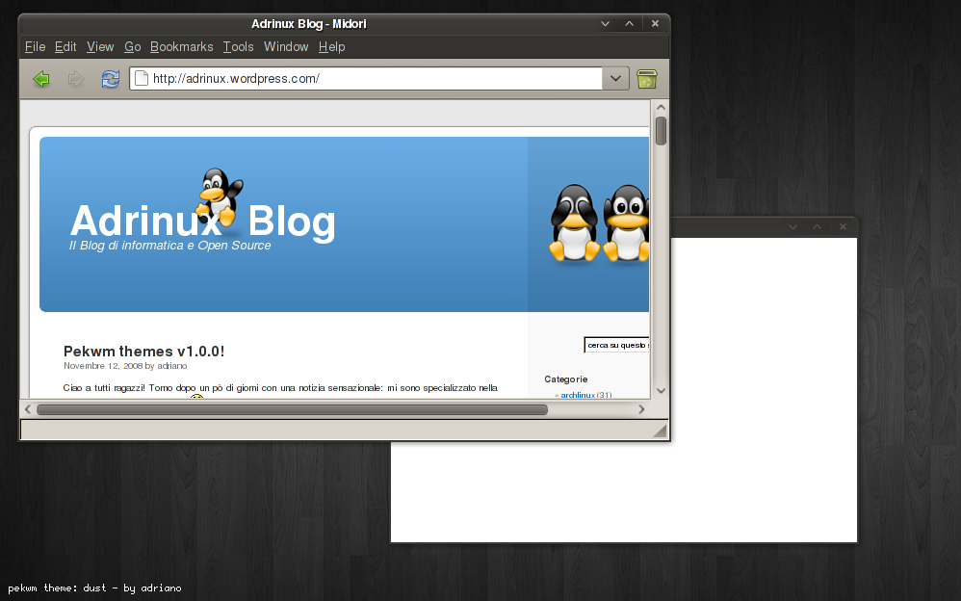Open the Edit menu
This screenshot has width=961, height=601.
(65, 46)
